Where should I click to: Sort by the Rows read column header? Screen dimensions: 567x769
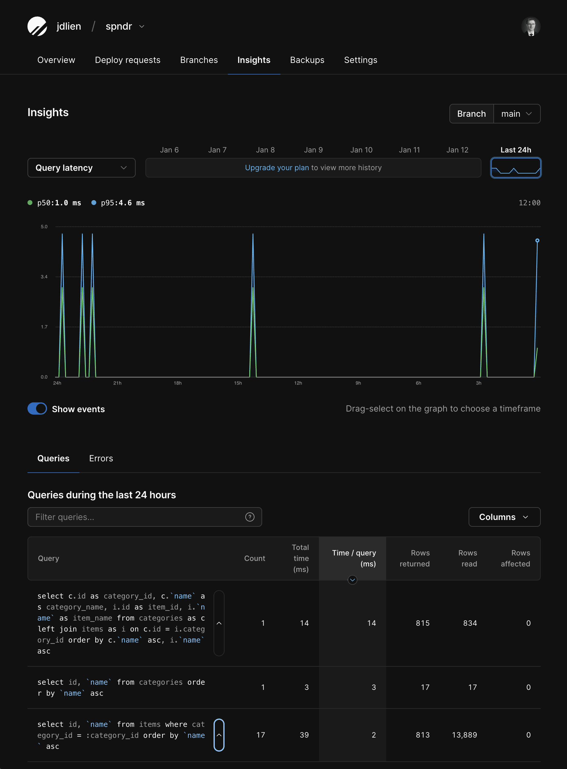click(x=467, y=558)
